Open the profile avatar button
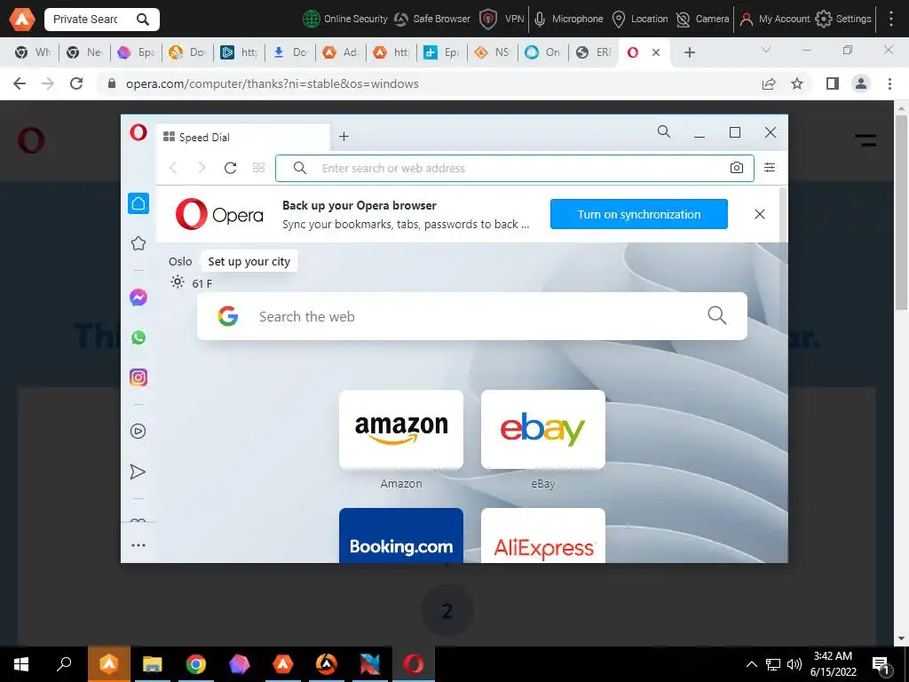The height and width of the screenshot is (682, 909). pos(861,83)
